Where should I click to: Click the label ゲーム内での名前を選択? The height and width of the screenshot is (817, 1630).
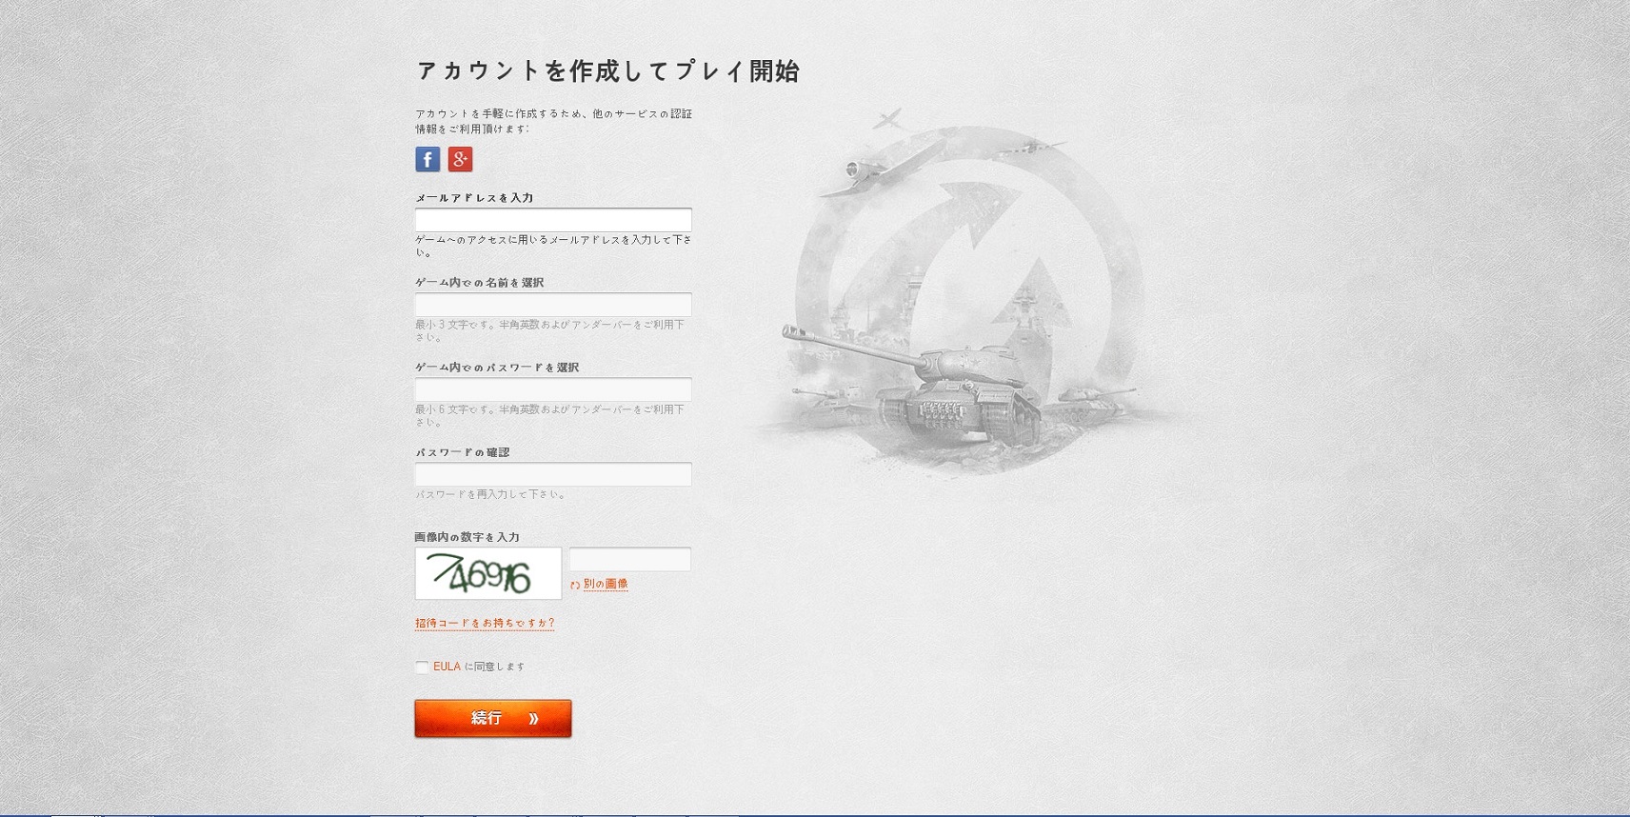(x=480, y=283)
